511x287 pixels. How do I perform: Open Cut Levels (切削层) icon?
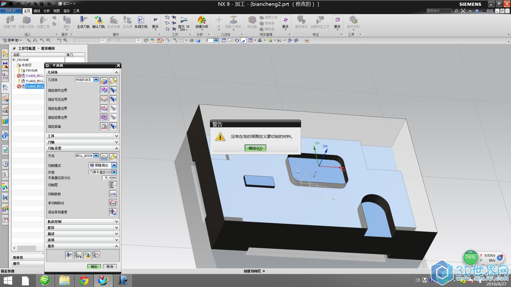point(113,185)
